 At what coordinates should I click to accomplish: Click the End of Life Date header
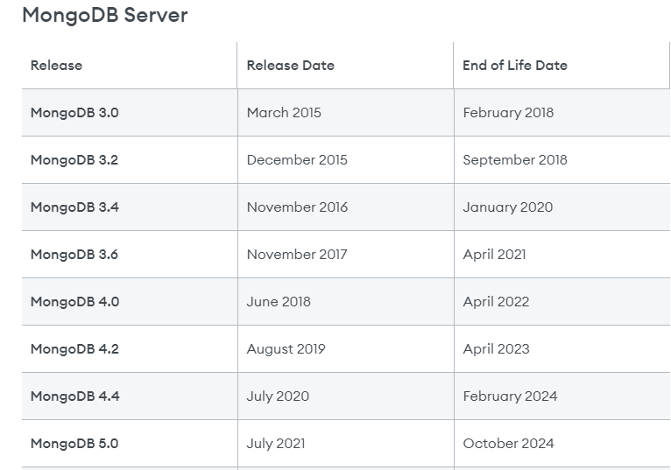tap(514, 65)
